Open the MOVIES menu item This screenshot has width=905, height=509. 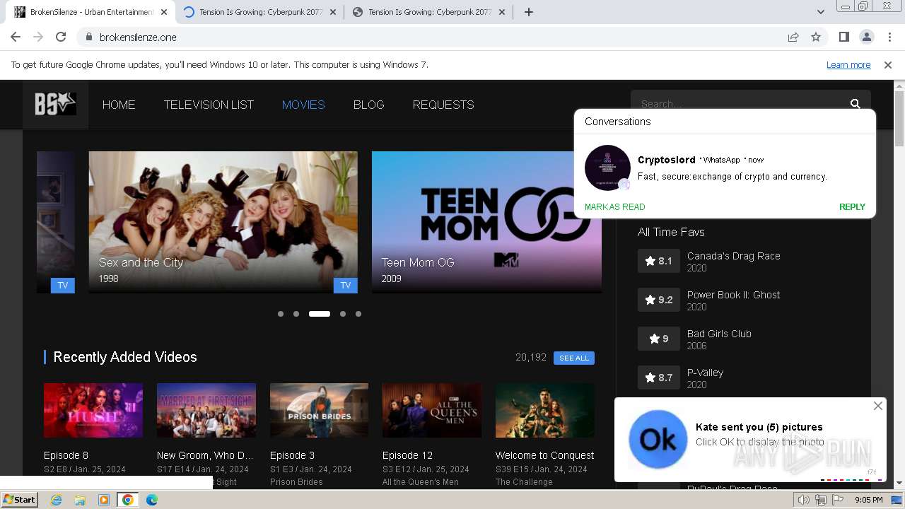[x=303, y=105]
